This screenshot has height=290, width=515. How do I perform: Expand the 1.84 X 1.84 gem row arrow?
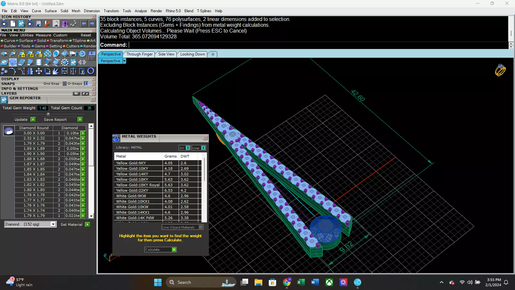pos(83,174)
